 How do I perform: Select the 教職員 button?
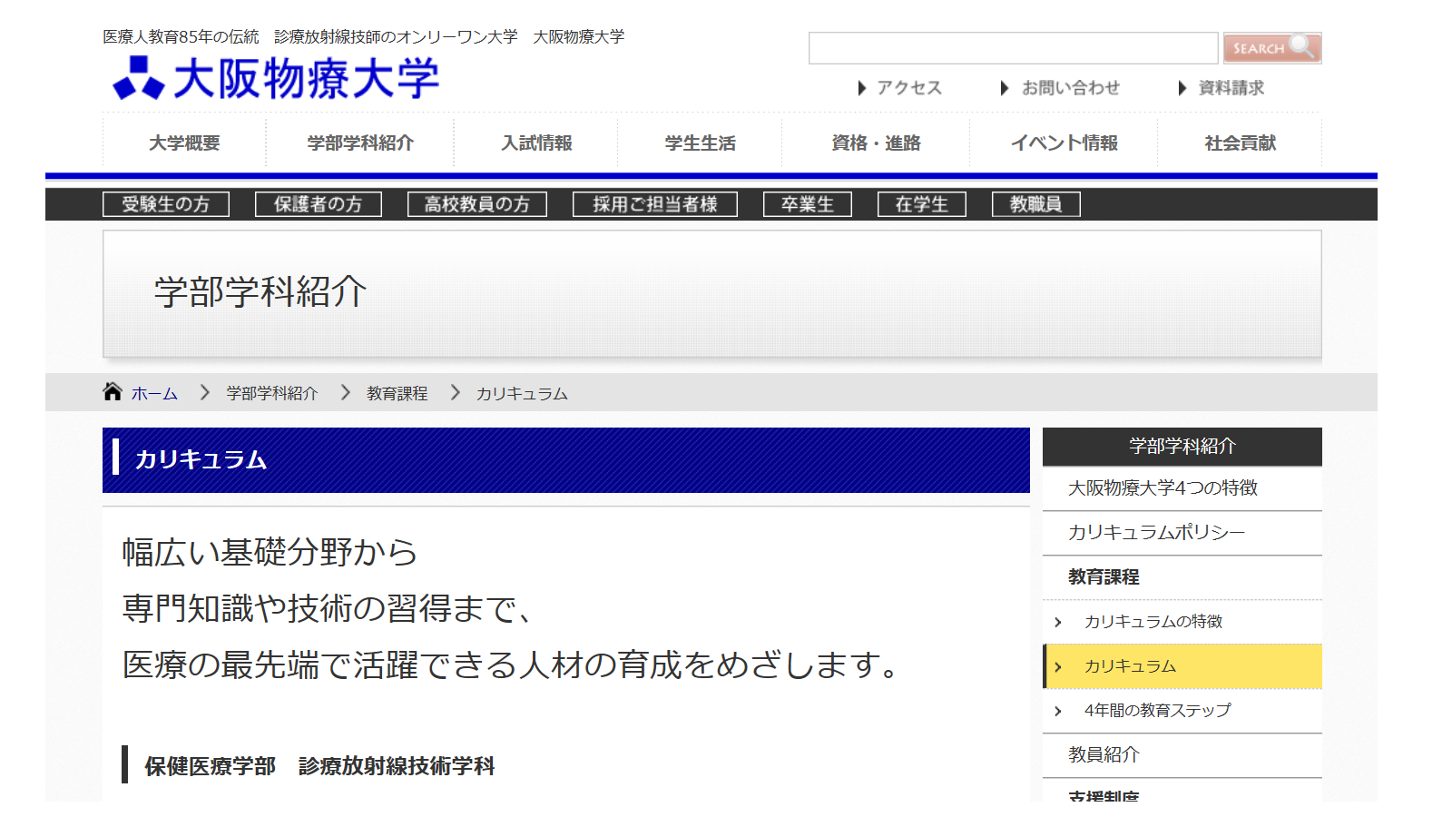pos(1036,204)
